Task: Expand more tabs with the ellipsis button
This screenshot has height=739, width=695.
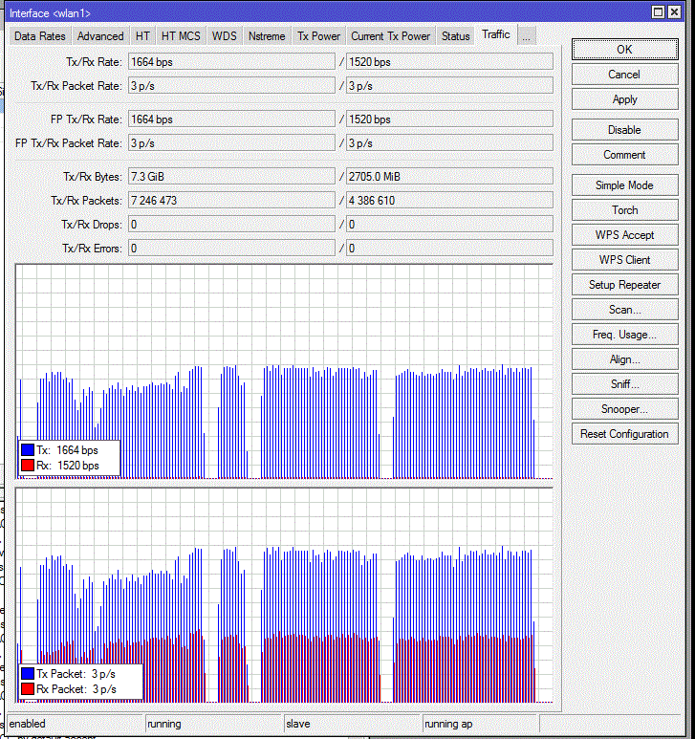Action: pyautogui.click(x=527, y=36)
